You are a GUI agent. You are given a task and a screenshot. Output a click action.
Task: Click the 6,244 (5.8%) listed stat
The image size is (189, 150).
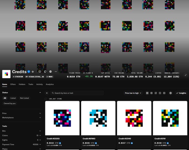153,77
